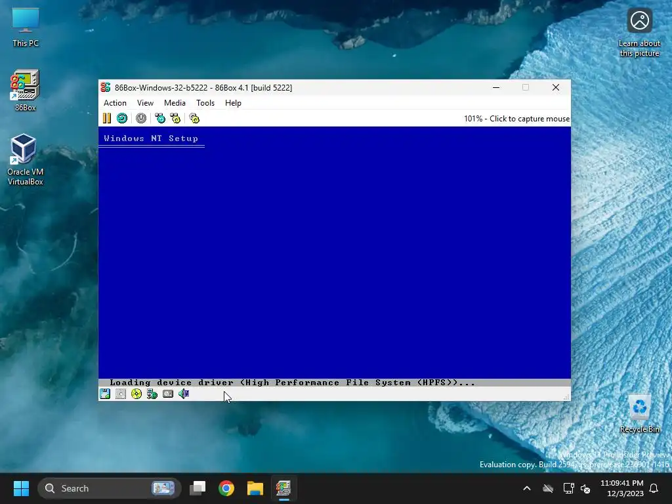Select the Oracle VM VirtualBox desktop shortcut
The width and height of the screenshot is (672, 504).
tap(26, 159)
